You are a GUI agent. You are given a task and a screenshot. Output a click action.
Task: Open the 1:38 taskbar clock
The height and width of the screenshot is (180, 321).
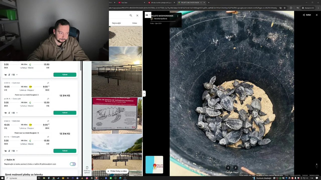coord(312,178)
